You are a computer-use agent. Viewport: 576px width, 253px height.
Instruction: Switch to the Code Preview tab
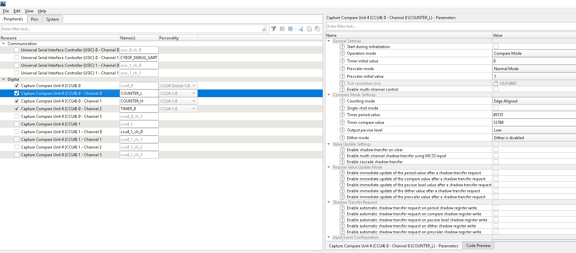[478, 246]
